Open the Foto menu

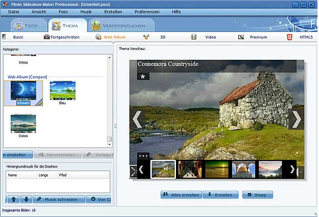[x=63, y=12]
